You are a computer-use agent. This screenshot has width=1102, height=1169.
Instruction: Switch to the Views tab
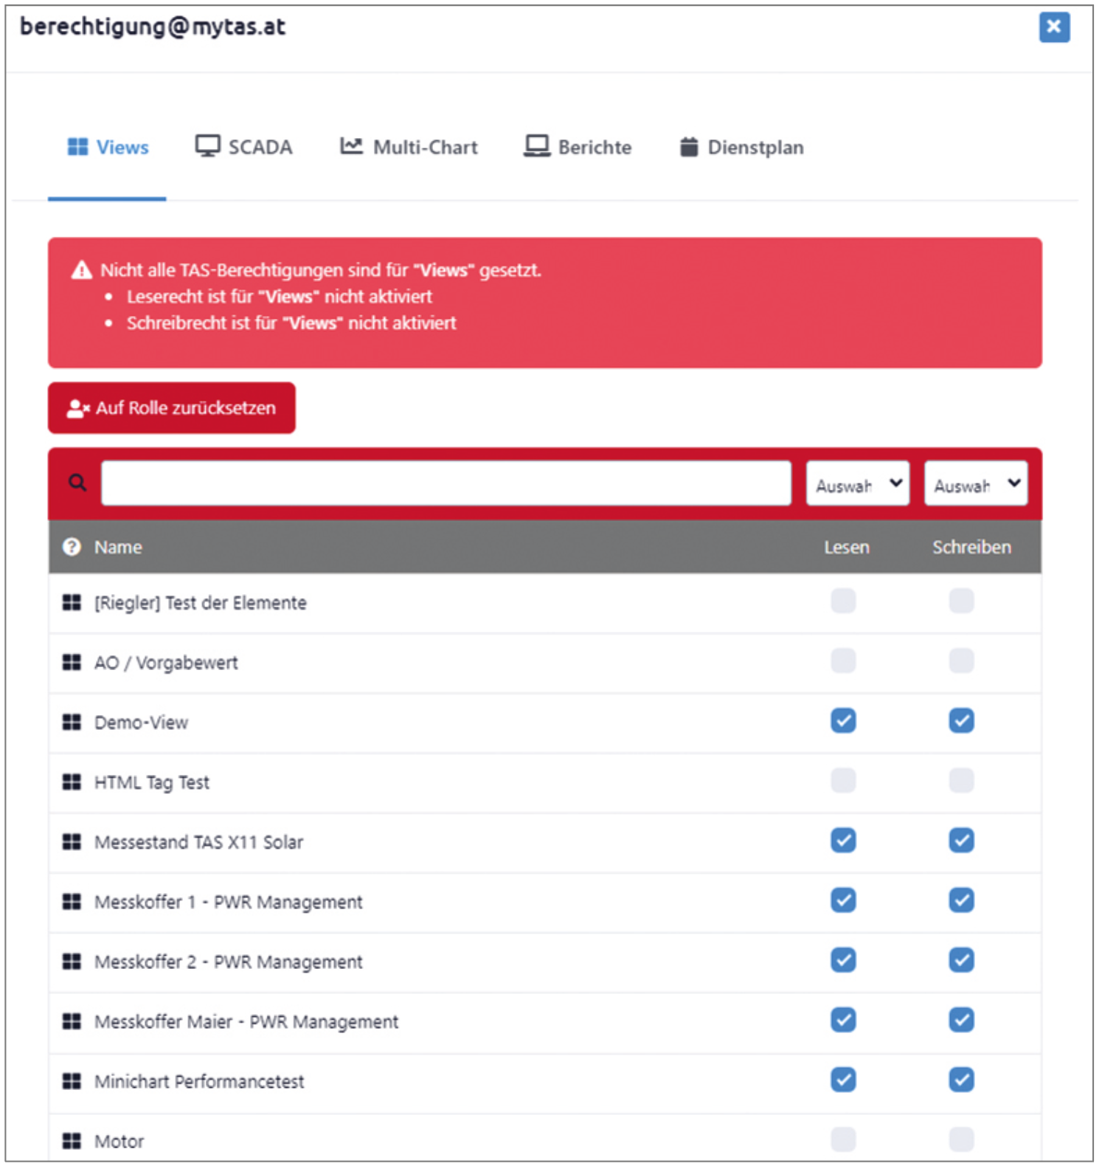(108, 148)
